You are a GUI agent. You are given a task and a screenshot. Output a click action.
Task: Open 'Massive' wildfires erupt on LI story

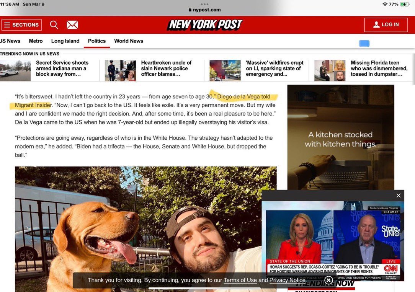click(275, 68)
